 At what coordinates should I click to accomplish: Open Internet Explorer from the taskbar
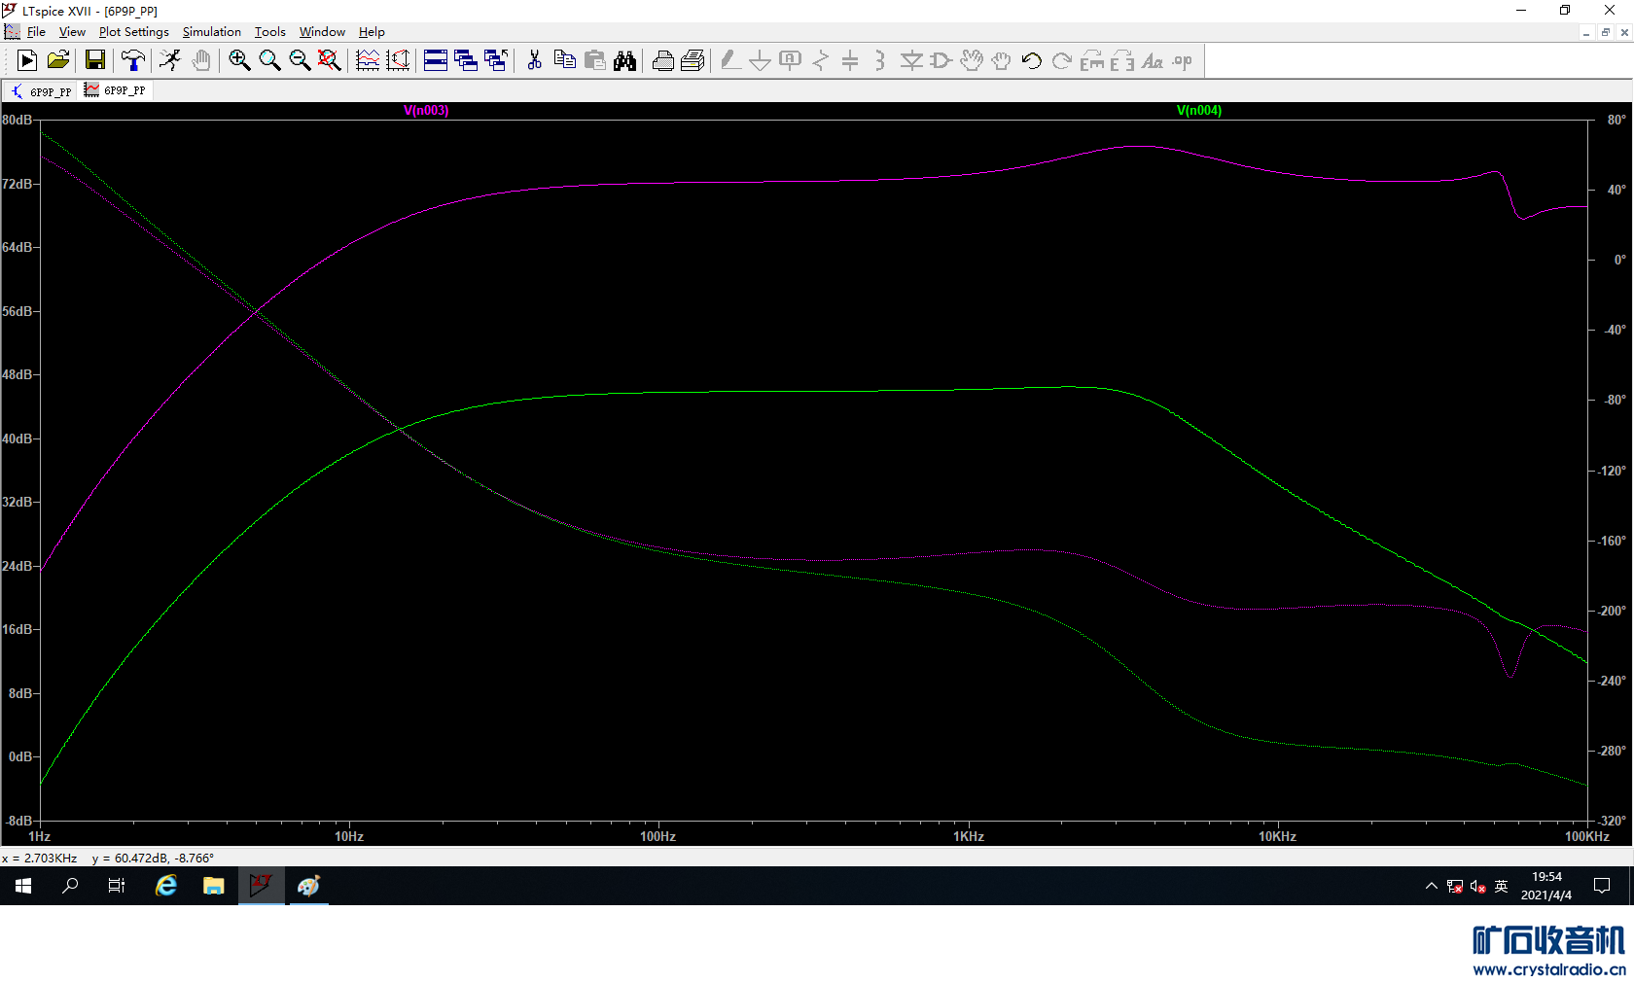coord(166,886)
